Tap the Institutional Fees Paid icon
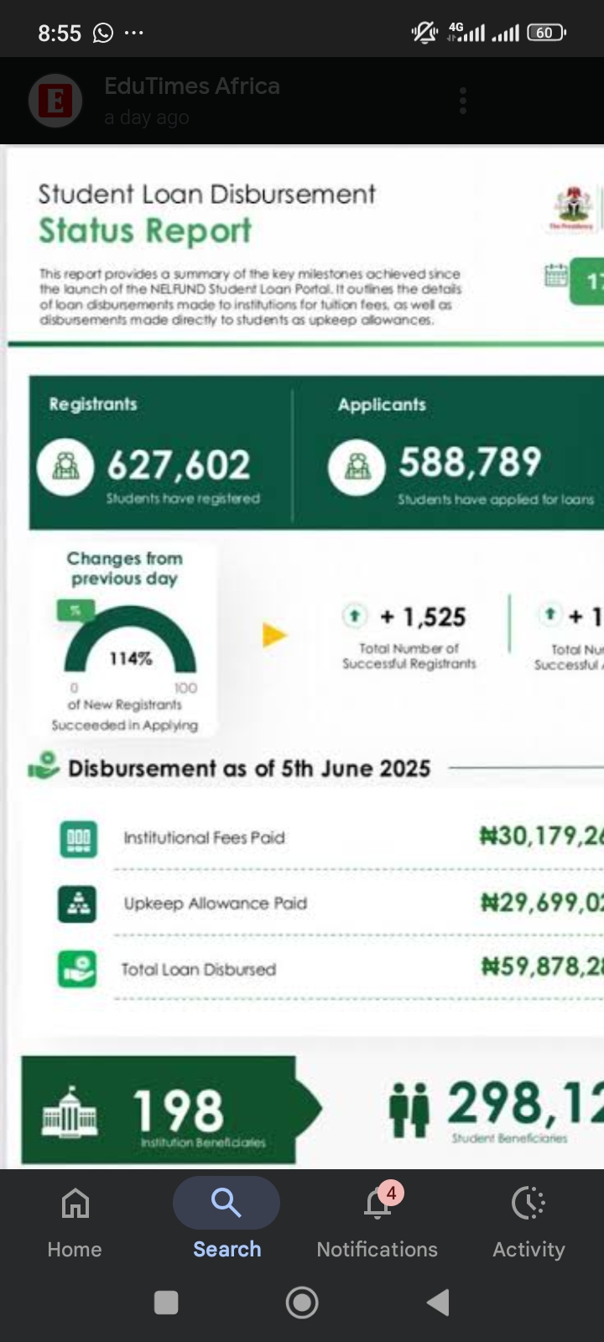This screenshot has width=604, height=1342. tap(78, 839)
